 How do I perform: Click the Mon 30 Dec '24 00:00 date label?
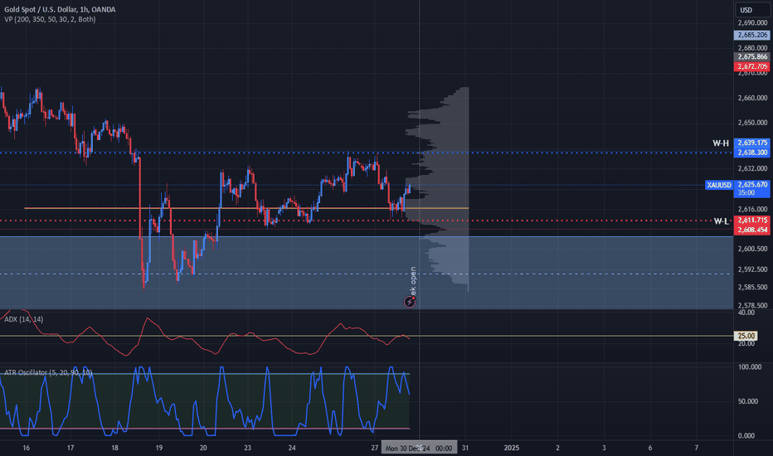coord(419,448)
